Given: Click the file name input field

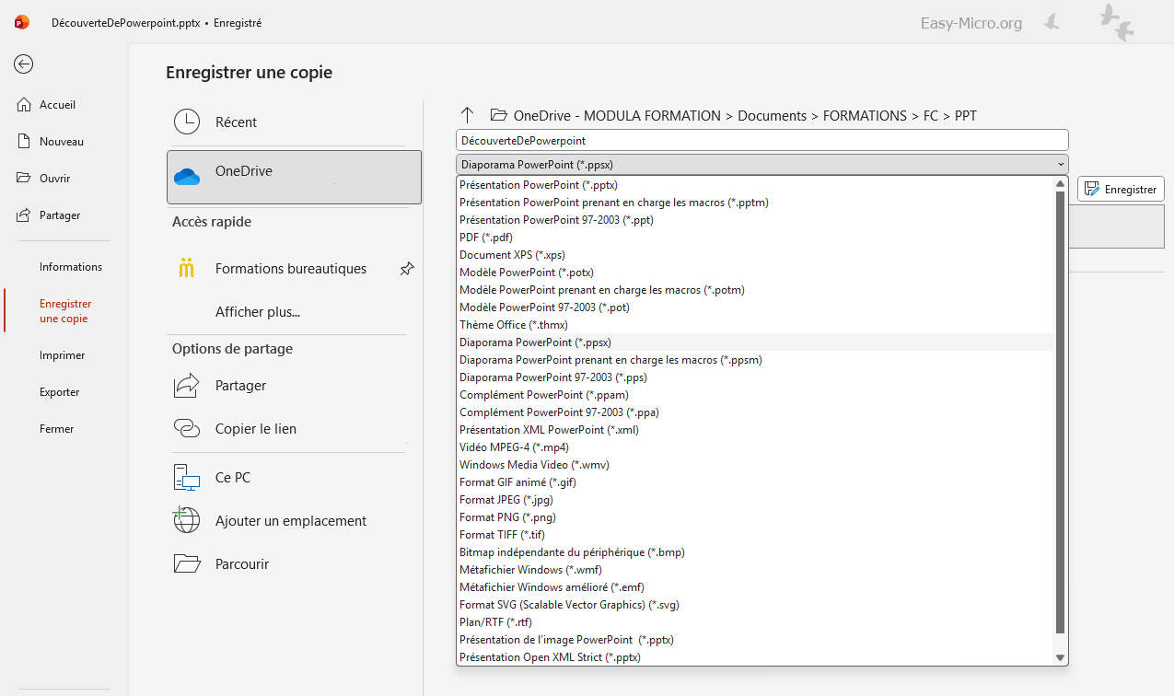Looking at the screenshot, I should click(761, 140).
